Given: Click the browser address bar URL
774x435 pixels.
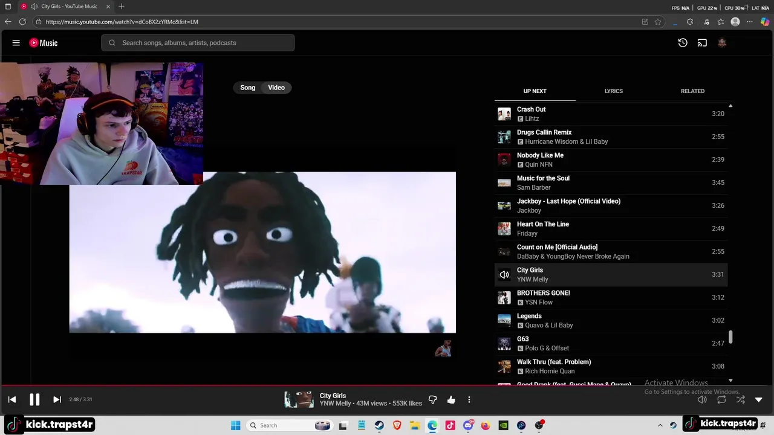Looking at the screenshot, I should click(122, 22).
